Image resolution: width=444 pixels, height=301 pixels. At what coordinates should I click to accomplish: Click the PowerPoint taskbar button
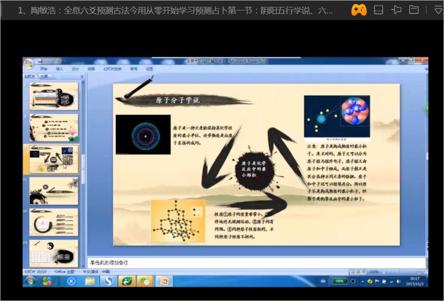click(164, 281)
